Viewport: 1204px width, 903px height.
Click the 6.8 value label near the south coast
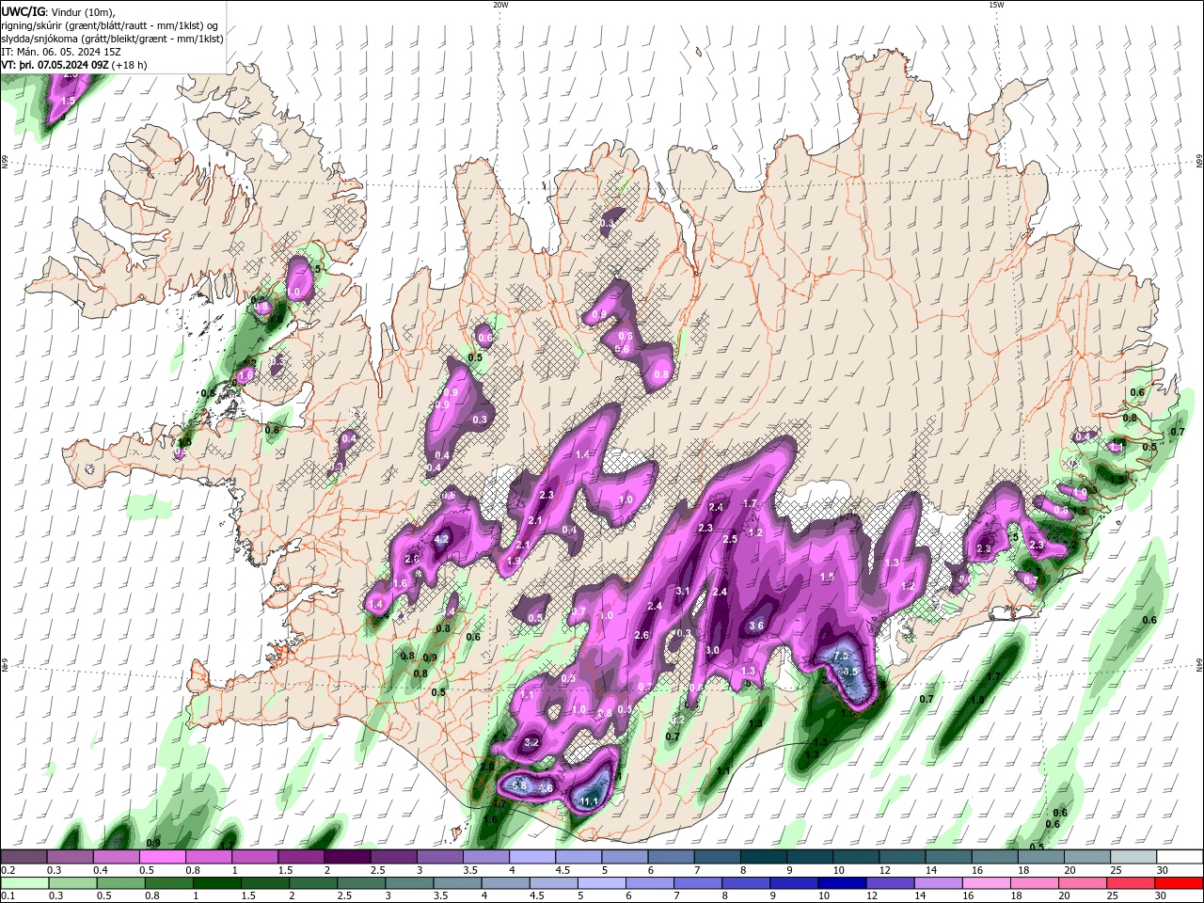(518, 784)
